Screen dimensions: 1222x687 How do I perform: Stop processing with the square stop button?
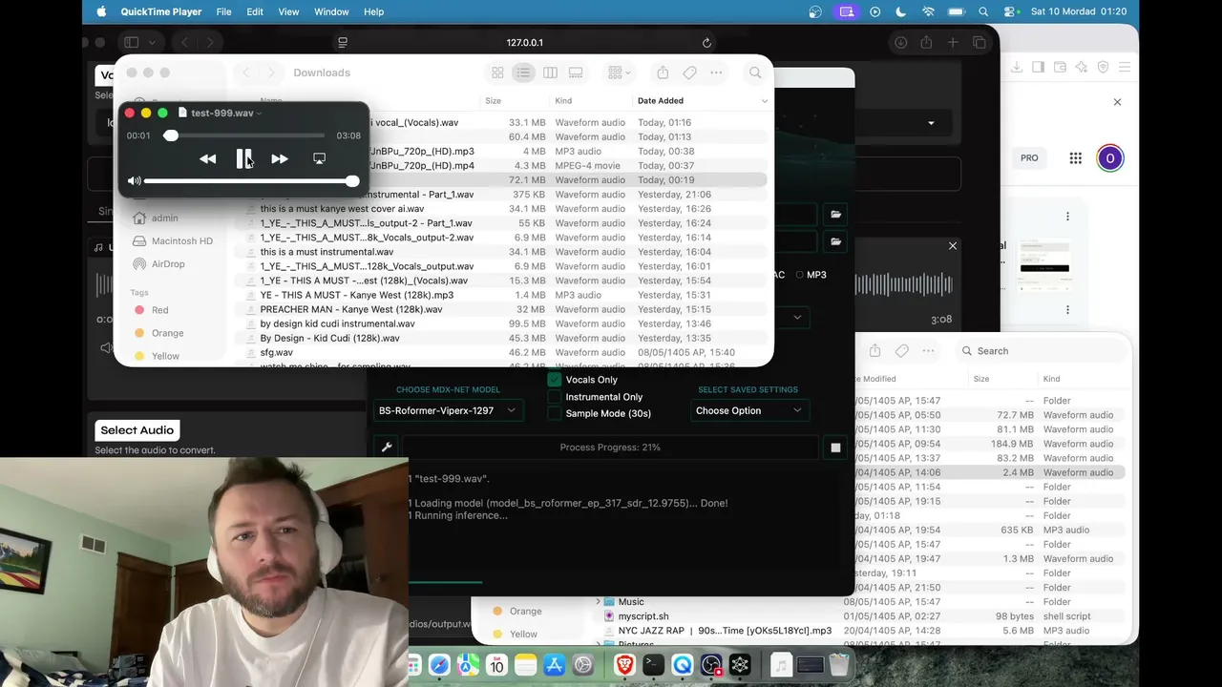tap(835, 448)
